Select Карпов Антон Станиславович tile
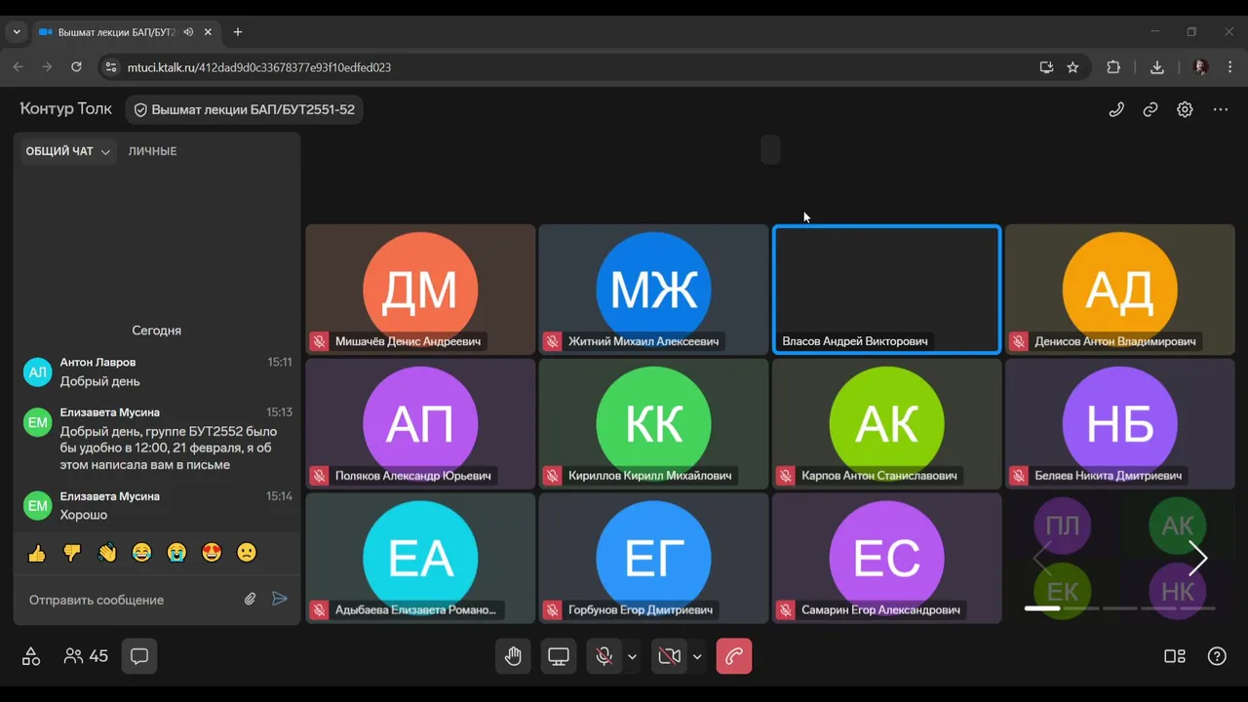 886,424
